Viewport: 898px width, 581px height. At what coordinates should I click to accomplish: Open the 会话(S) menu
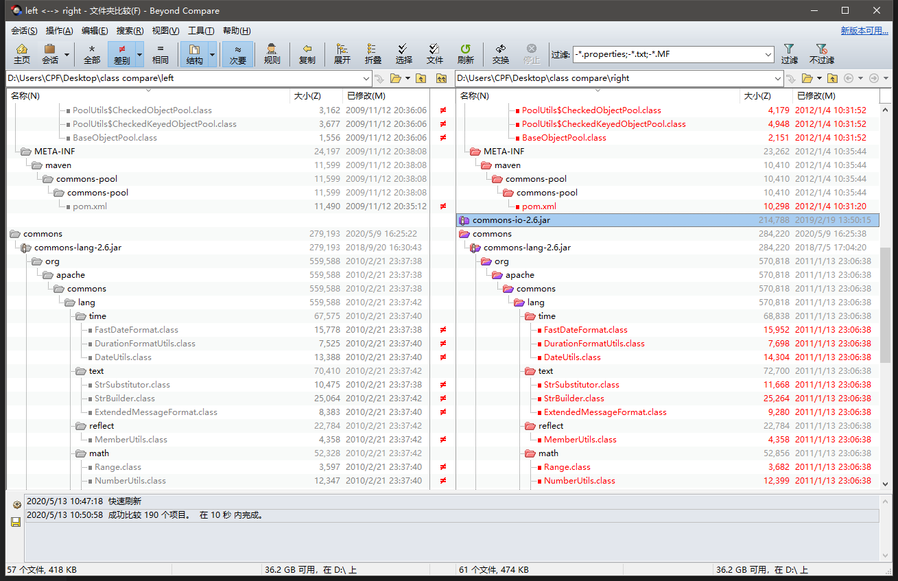(x=24, y=31)
